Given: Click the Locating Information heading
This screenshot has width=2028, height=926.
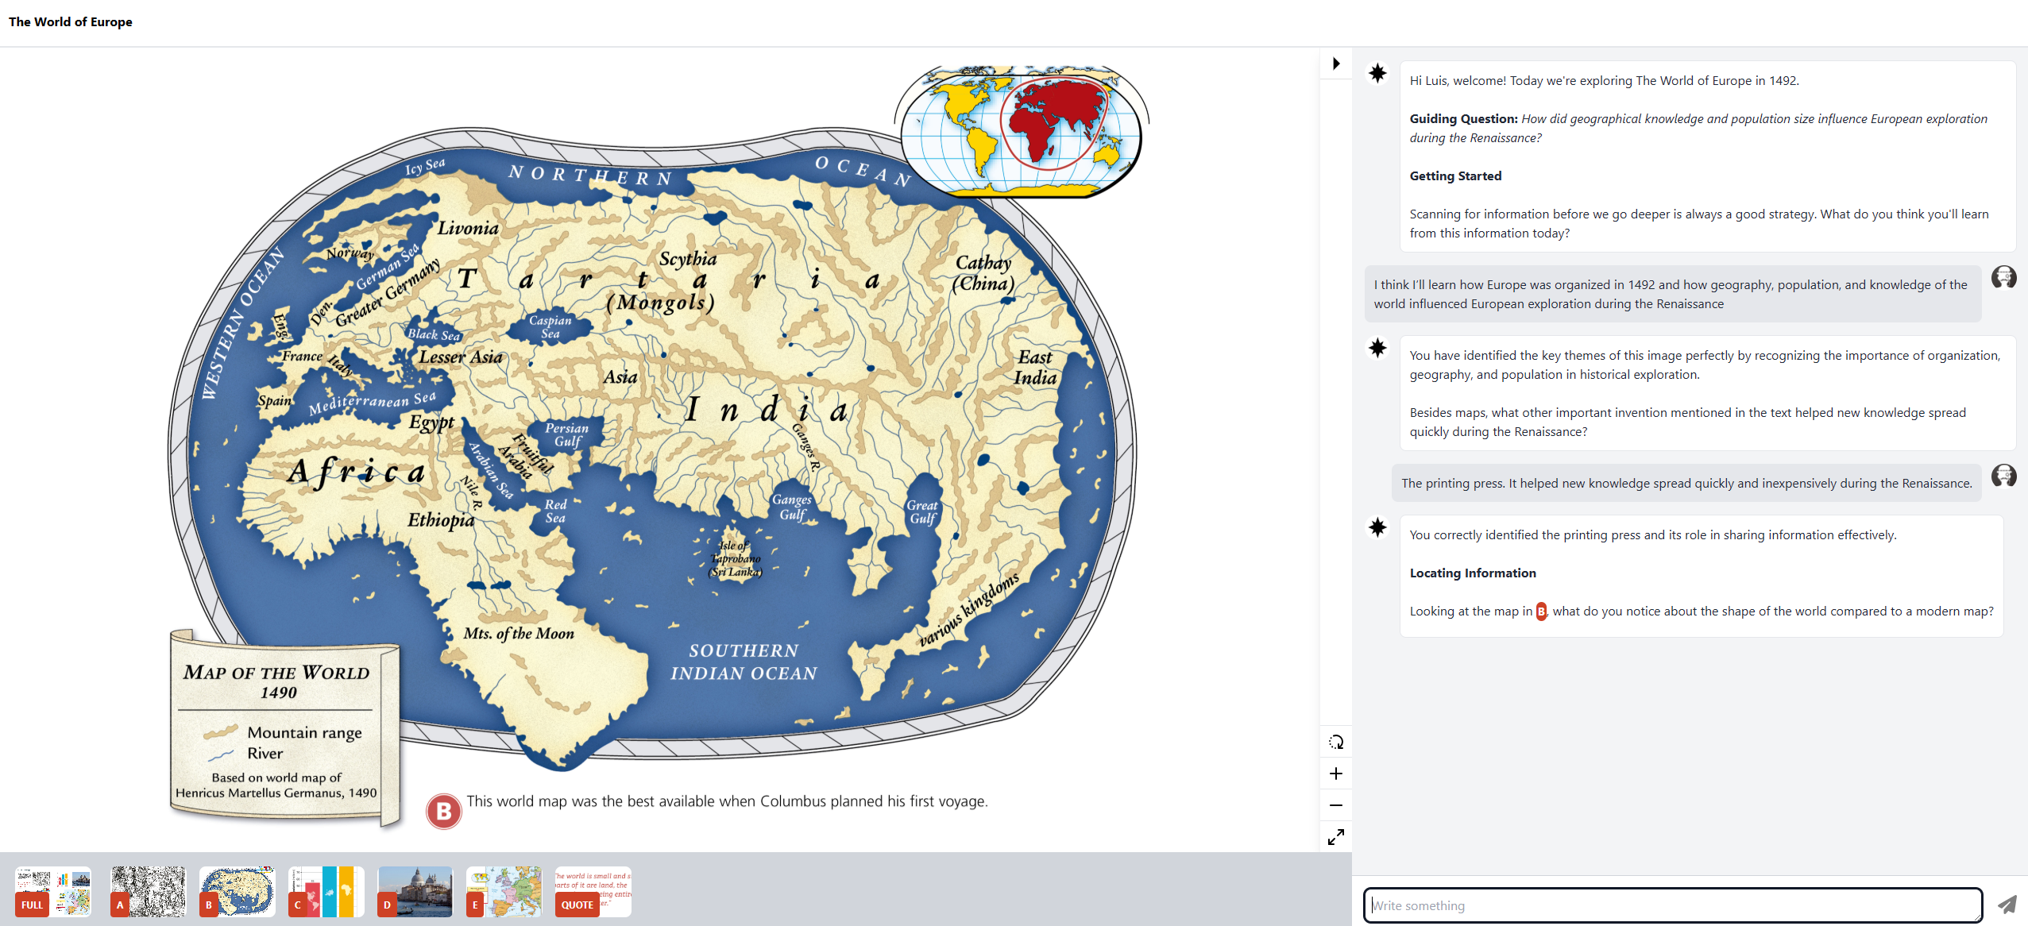Looking at the screenshot, I should (1473, 573).
